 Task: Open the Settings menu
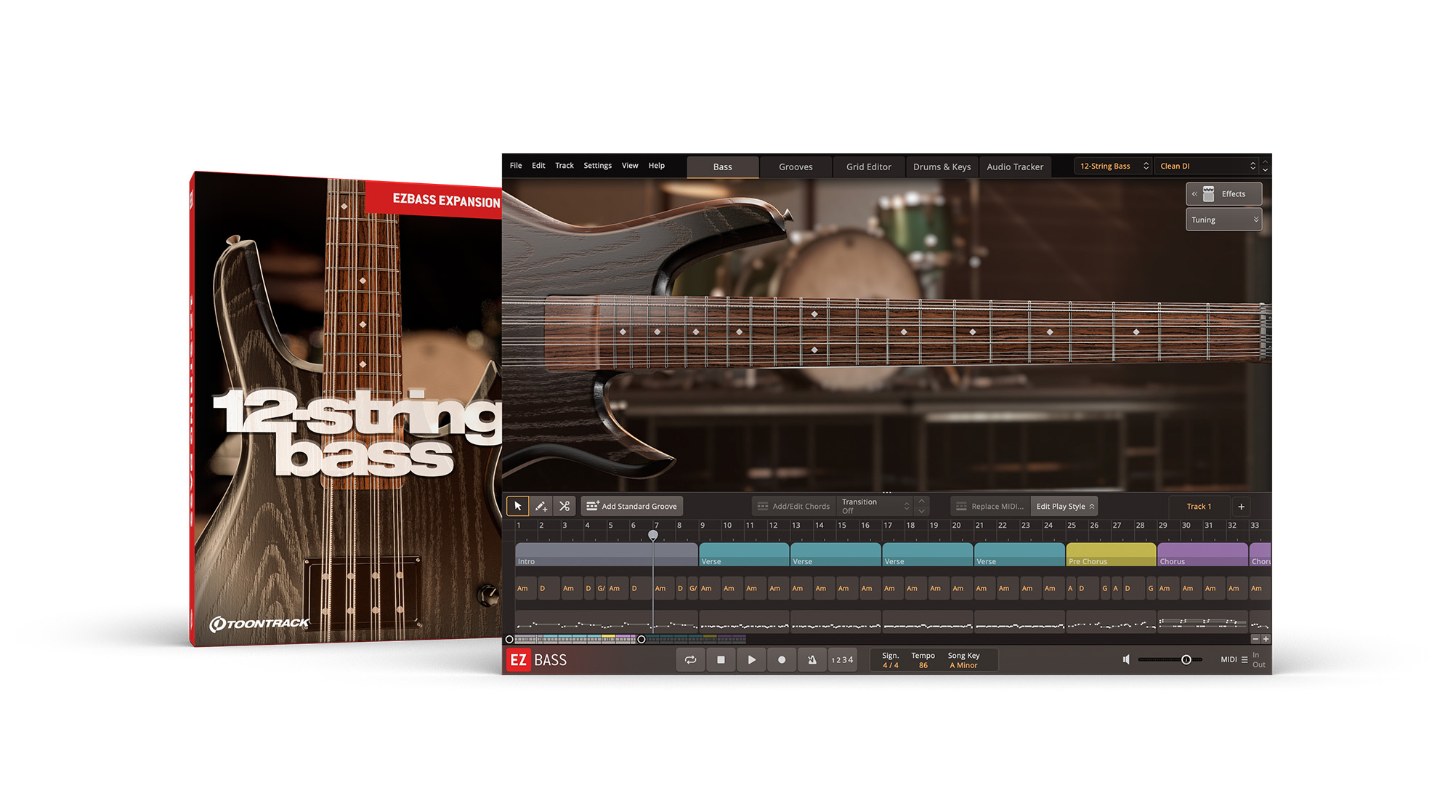pyautogui.click(x=597, y=166)
